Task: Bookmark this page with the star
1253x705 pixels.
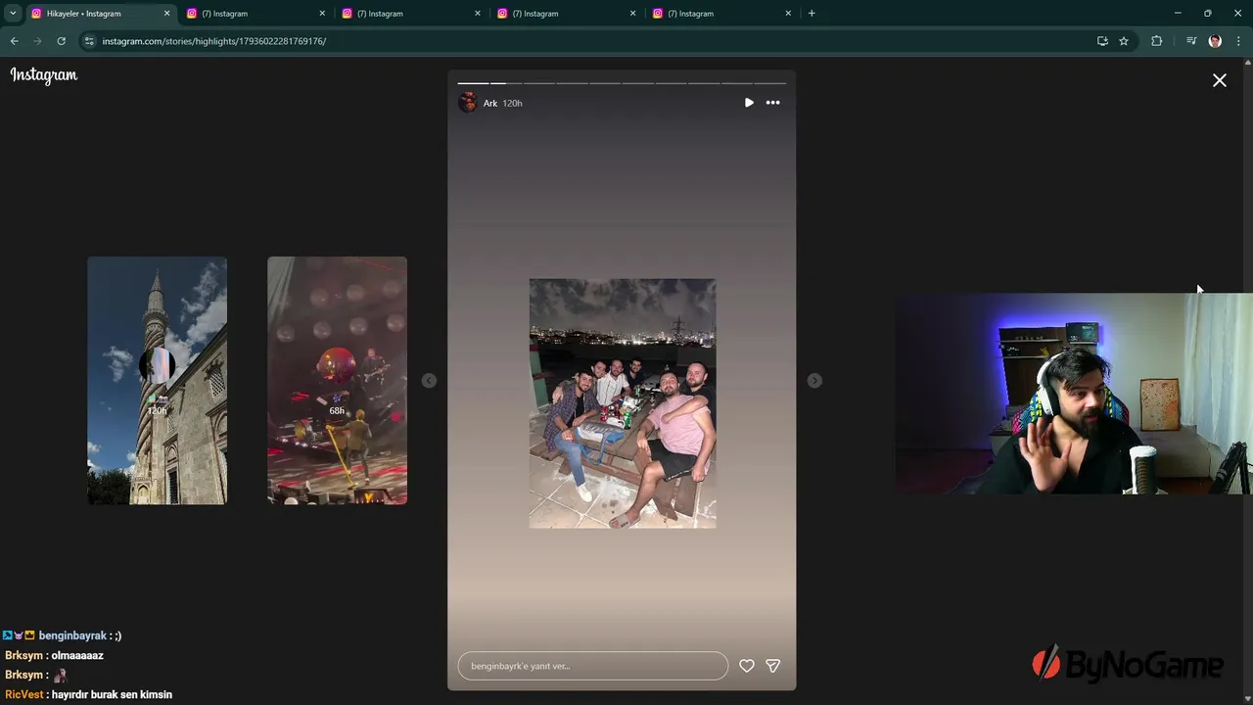Action: click(1124, 41)
